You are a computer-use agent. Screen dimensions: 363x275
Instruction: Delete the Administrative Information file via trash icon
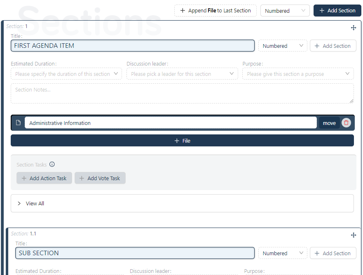coord(346,122)
